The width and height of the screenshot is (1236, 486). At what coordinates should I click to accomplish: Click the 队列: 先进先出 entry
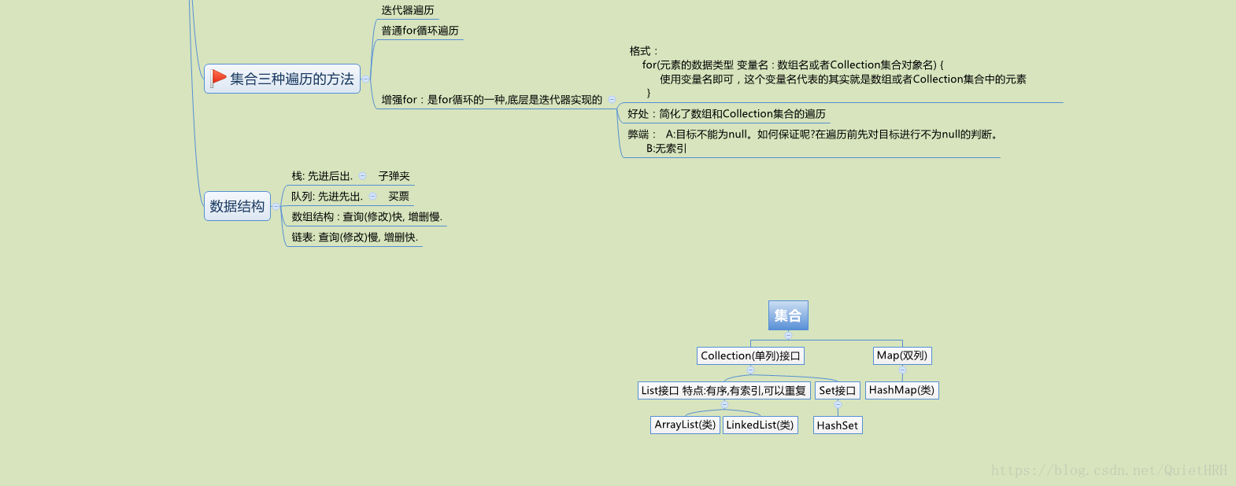[328, 197]
